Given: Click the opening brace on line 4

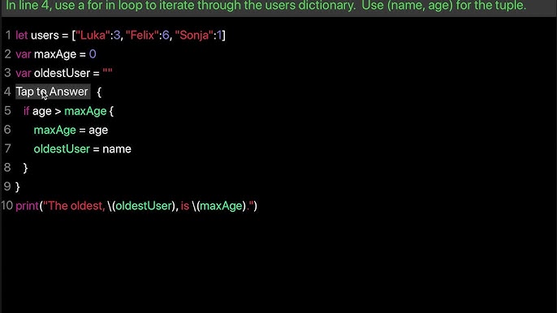Looking at the screenshot, I should 99,92.
